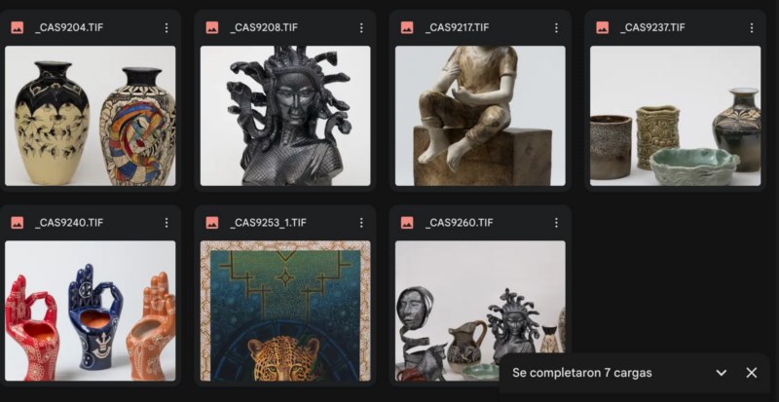Click the image file icon beside _CAS9253_1.TIF
Viewport: 779px width, 402px height.
coord(212,223)
